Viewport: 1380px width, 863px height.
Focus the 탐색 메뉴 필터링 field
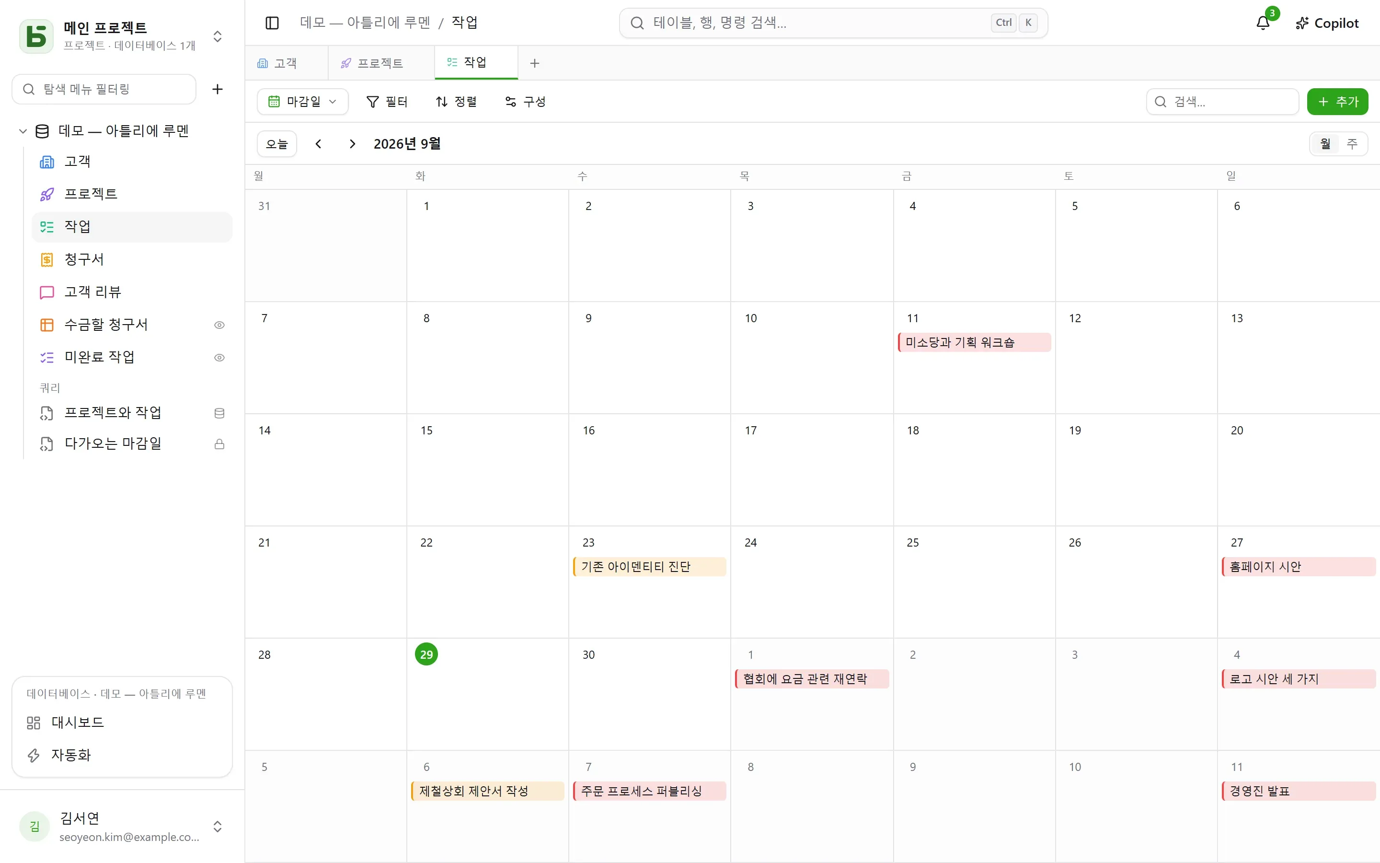click(x=104, y=89)
